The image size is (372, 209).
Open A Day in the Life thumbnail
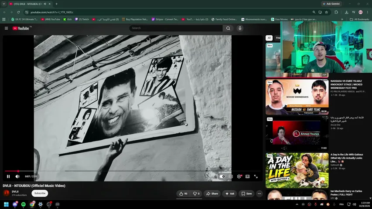(x=297, y=170)
